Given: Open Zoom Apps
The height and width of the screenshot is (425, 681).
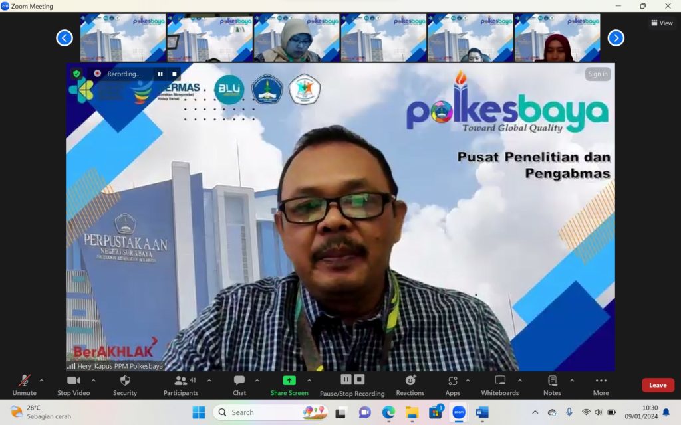Looking at the screenshot, I should click(x=452, y=385).
